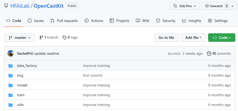Click the utils folder icon
The image size is (238, 111).
pyautogui.click(x=11, y=105)
